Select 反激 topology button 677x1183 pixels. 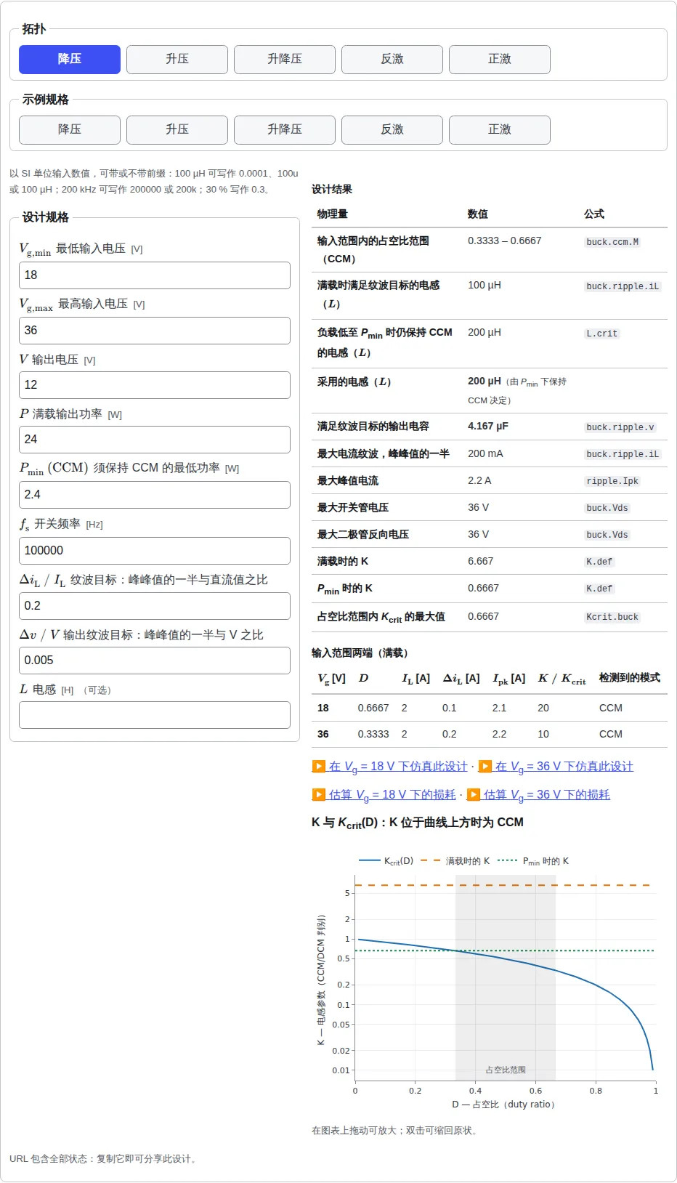(392, 60)
